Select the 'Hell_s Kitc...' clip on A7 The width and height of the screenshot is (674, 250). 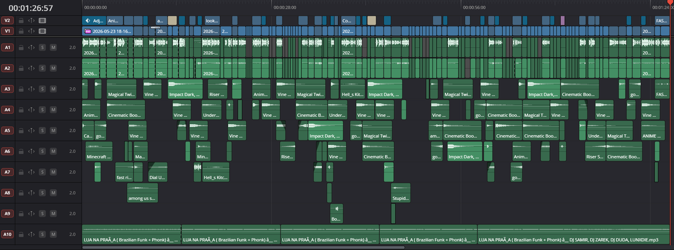point(216,172)
